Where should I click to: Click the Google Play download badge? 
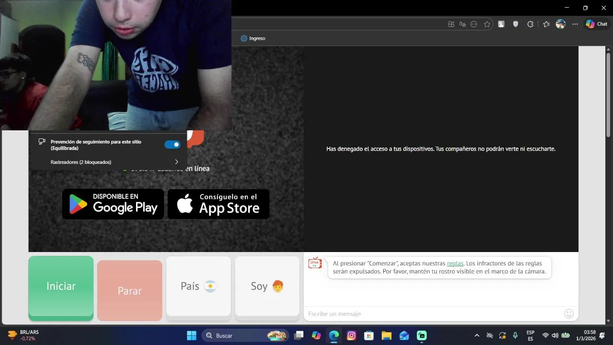[x=113, y=204]
